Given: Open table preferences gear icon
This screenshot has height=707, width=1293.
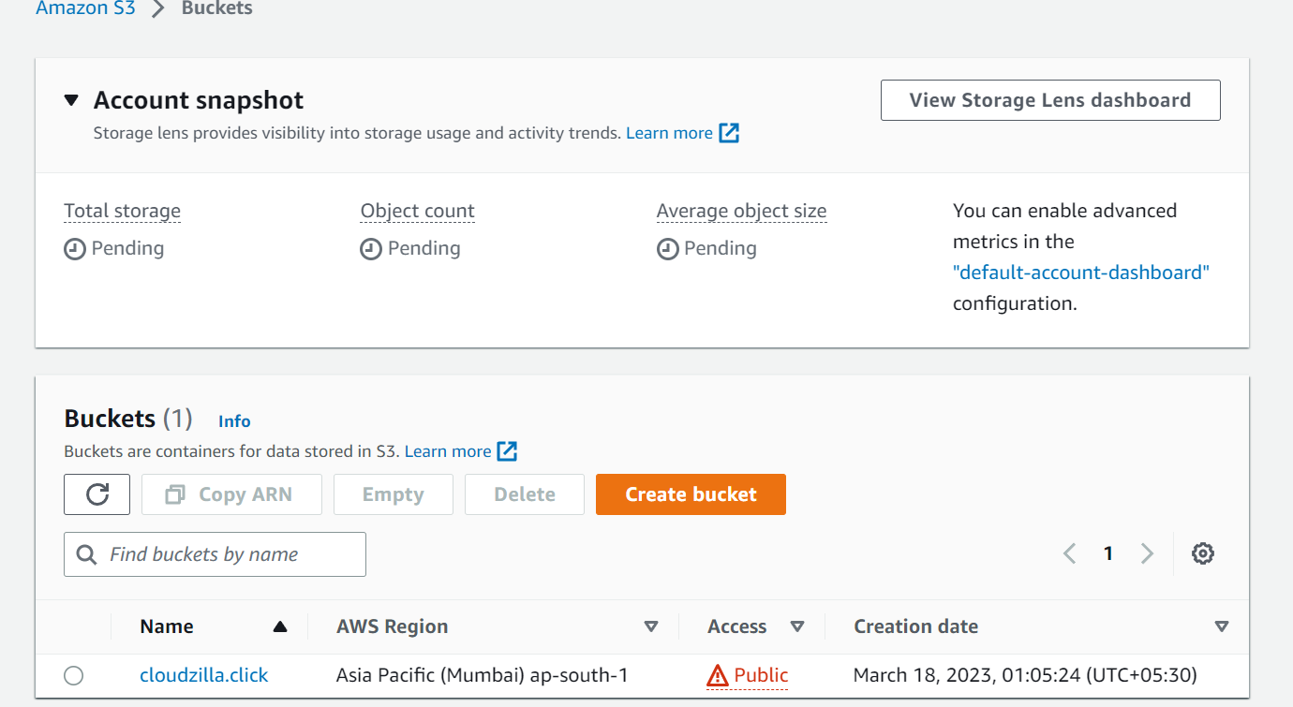Looking at the screenshot, I should pos(1203,553).
